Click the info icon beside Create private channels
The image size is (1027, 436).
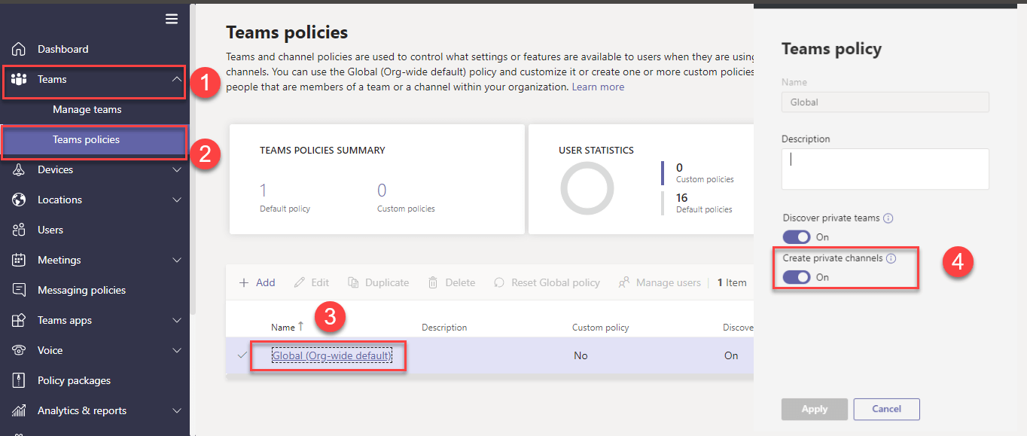(x=891, y=258)
